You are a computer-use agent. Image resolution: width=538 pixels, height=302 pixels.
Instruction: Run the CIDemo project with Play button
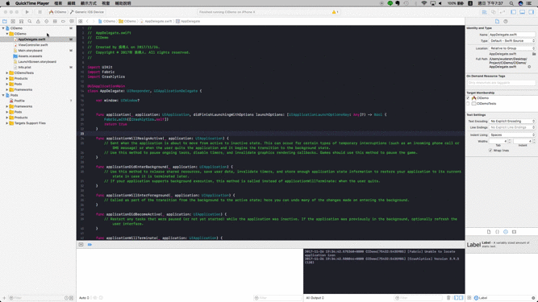tap(27, 12)
